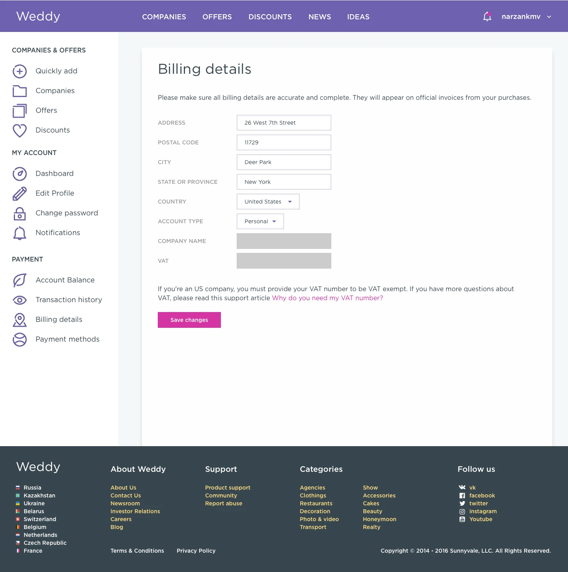Click the notification bell icon in header

tap(487, 17)
